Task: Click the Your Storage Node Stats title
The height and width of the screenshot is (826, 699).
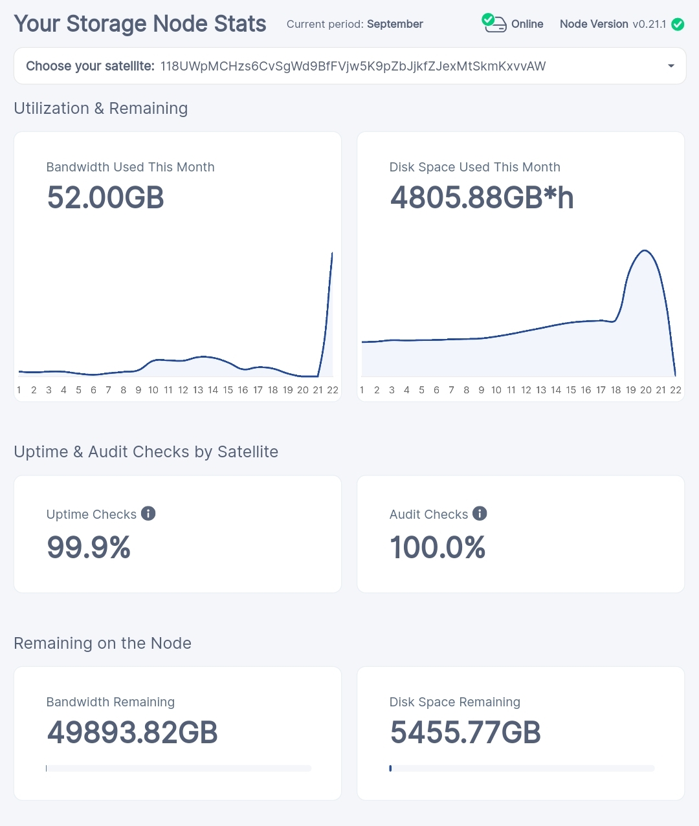Action: coord(140,23)
